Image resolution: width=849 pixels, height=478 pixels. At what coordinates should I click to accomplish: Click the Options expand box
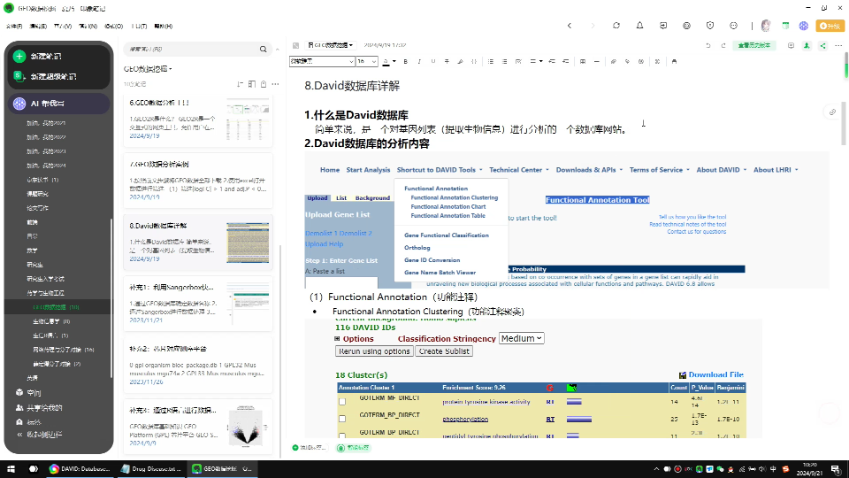tap(337, 339)
